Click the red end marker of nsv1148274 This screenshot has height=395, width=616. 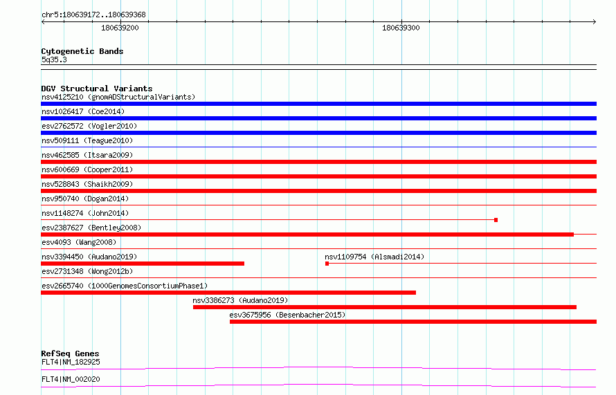tap(496, 220)
